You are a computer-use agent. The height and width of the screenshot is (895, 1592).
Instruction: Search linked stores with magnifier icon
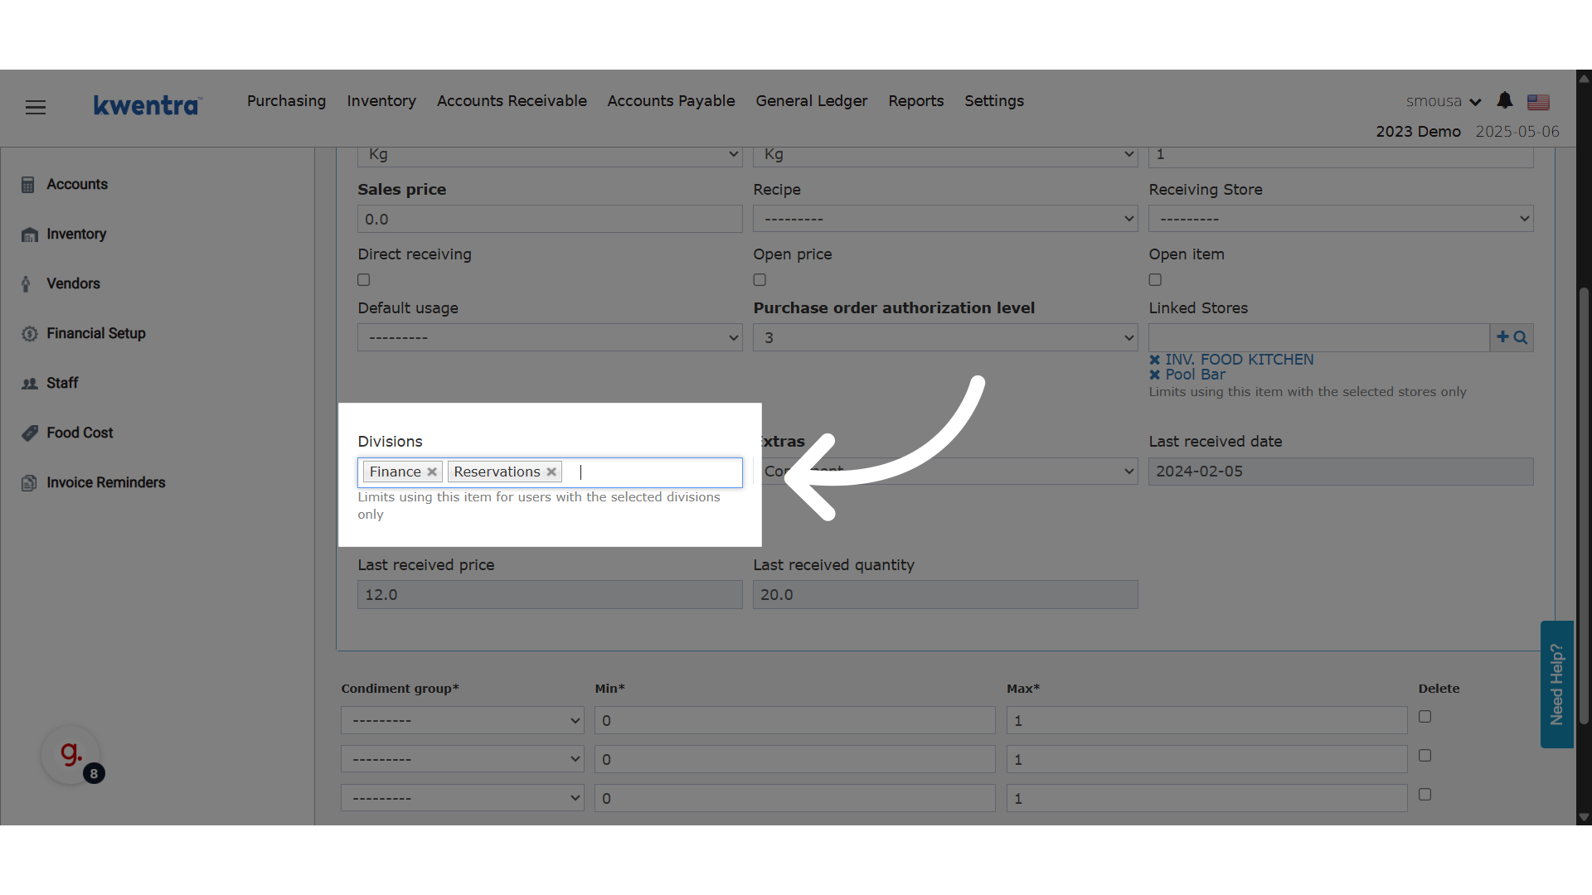pos(1521,337)
